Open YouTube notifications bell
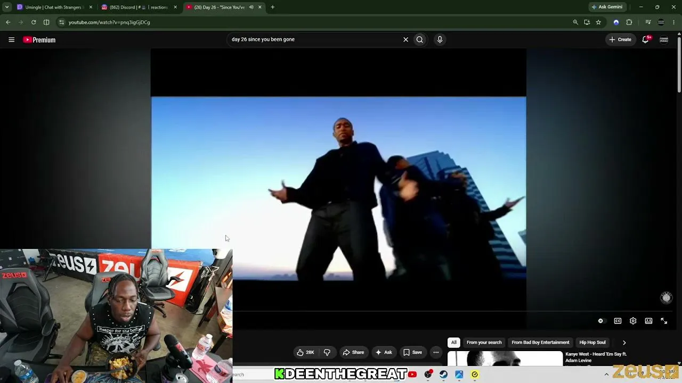 (646, 39)
